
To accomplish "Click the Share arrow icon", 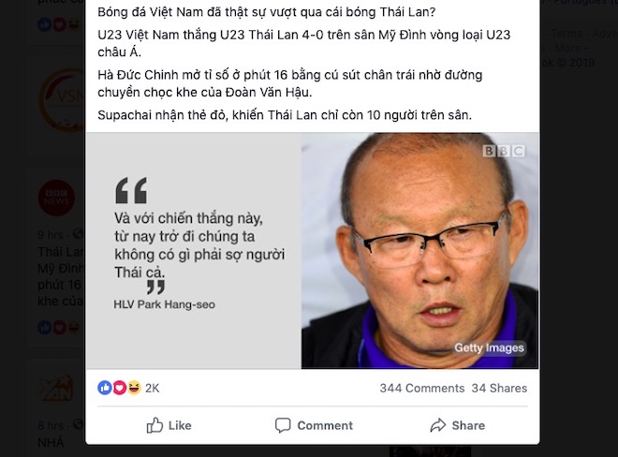I will (x=437, y=425).
